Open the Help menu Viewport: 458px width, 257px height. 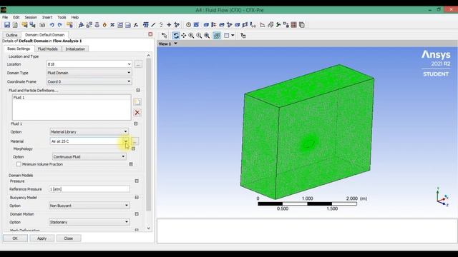coord(75,17)
